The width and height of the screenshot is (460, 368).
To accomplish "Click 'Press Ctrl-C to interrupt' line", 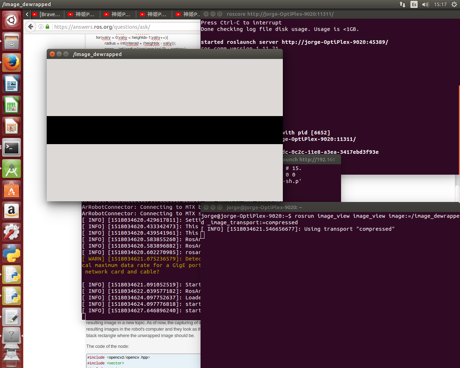I will [x=241, y=23].
